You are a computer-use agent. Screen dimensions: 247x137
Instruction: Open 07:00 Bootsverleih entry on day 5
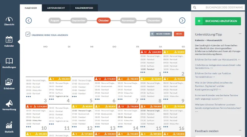click(x=81, y=84)
